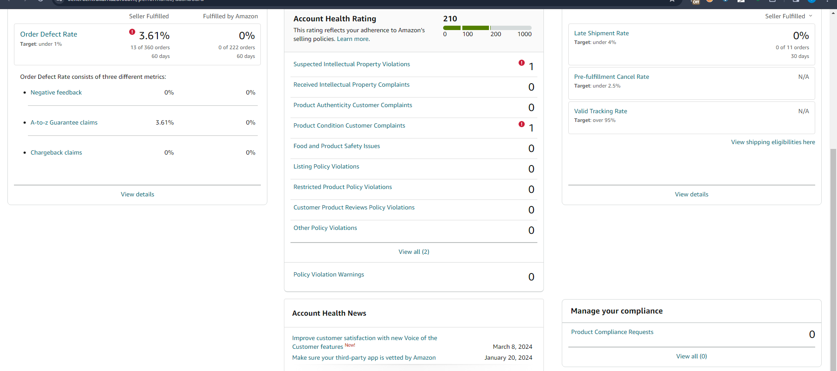The height and width of the screenshot is (371, 837).
Task: Click Seller Fulfilled column header above Order Defect Rate
Action: [149, 16]
